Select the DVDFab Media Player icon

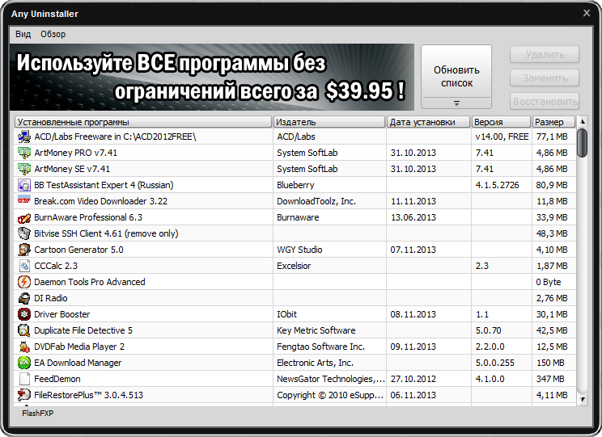tap(24, 347)
